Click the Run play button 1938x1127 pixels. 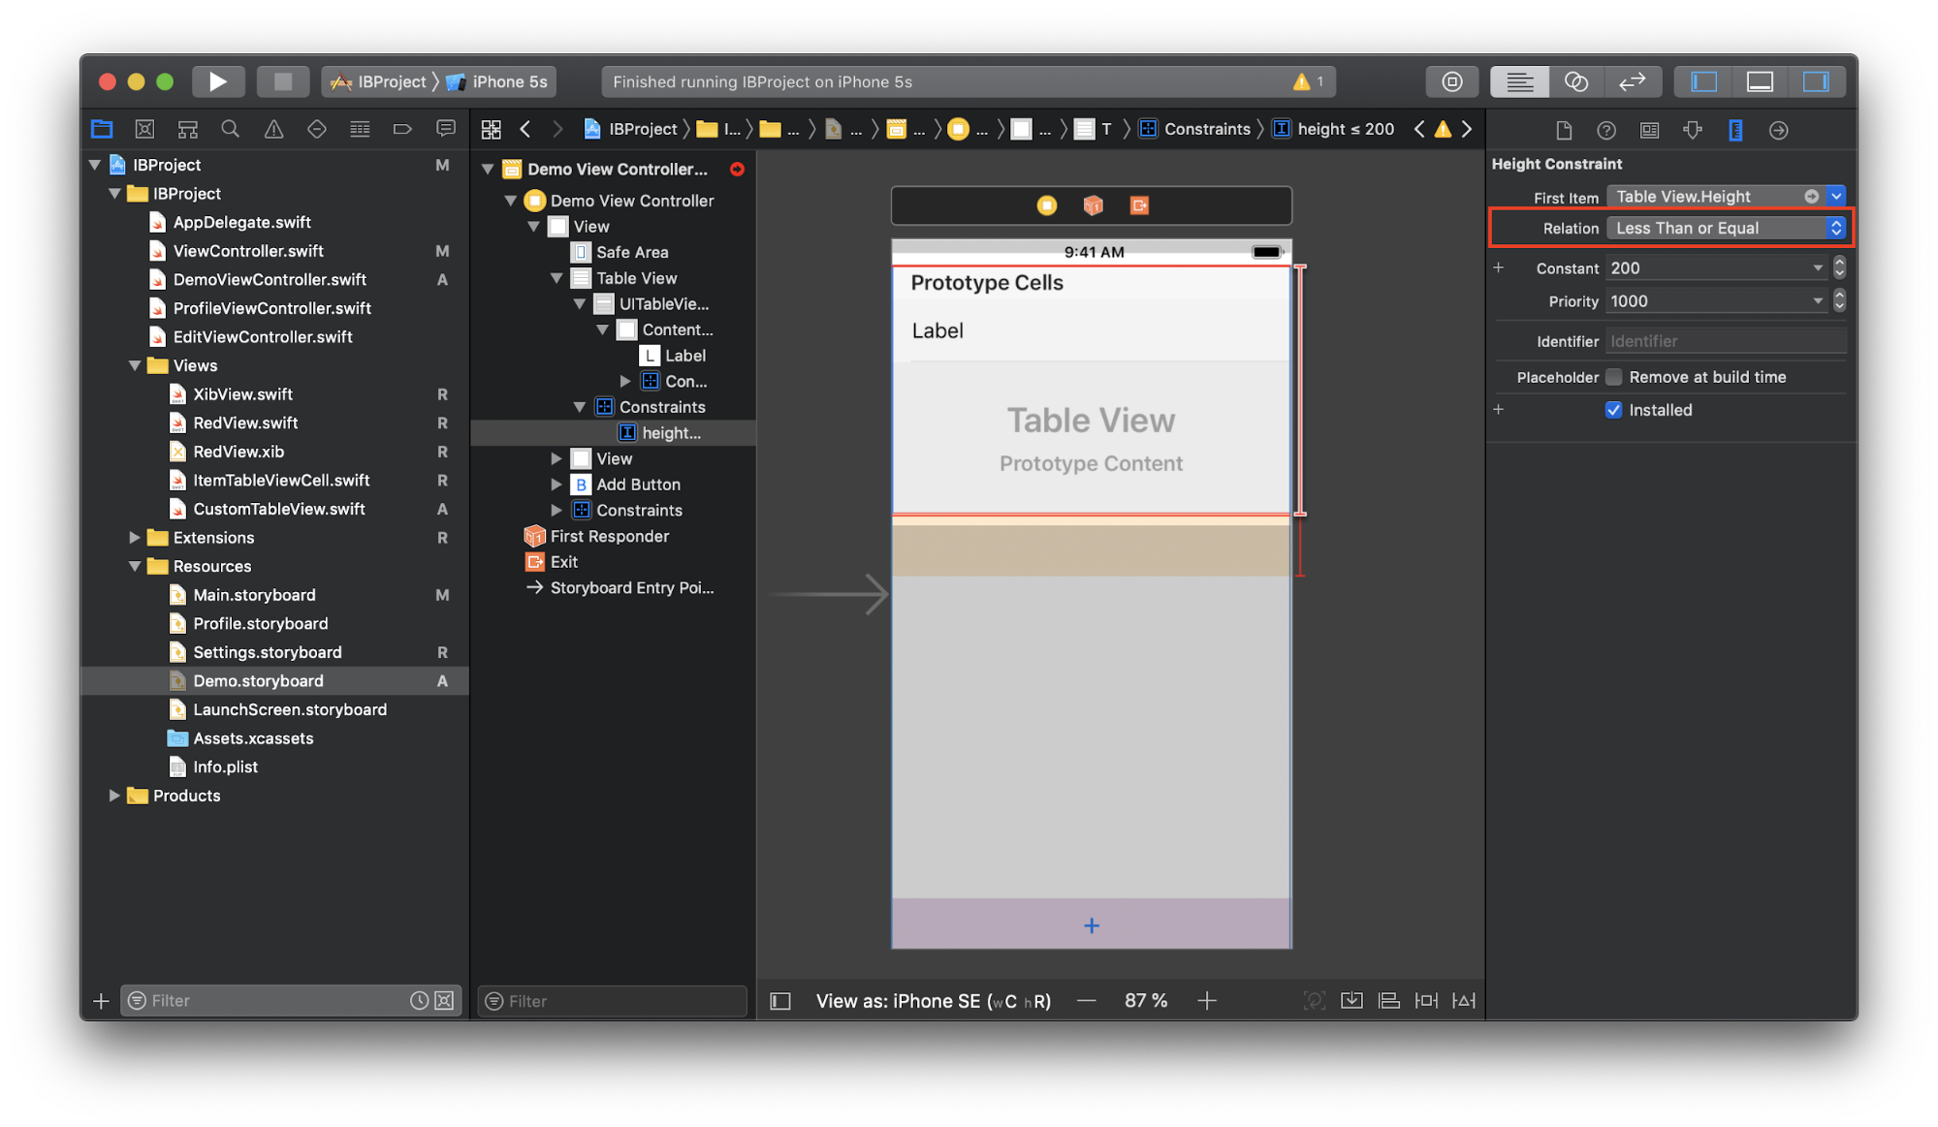point(217,81)
